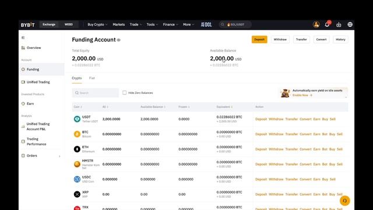
Task: Open Earn in the sidebar
Action: 30,104
